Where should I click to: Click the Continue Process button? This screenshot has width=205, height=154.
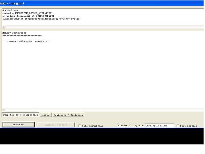coord(56,125)
